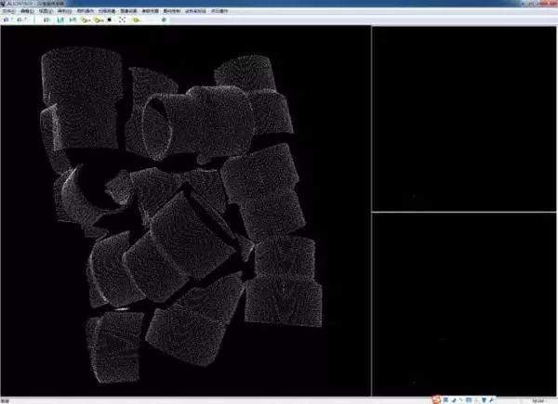Click the green icon left of the yellow folders
This screenshot has height=404, width=558.
point(73,20)
